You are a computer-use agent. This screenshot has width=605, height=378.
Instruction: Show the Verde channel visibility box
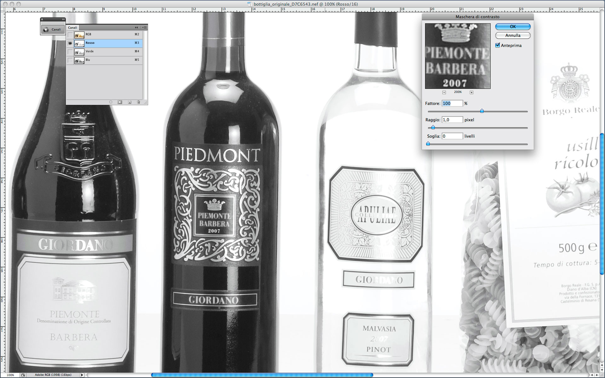(x=70, y=52)
